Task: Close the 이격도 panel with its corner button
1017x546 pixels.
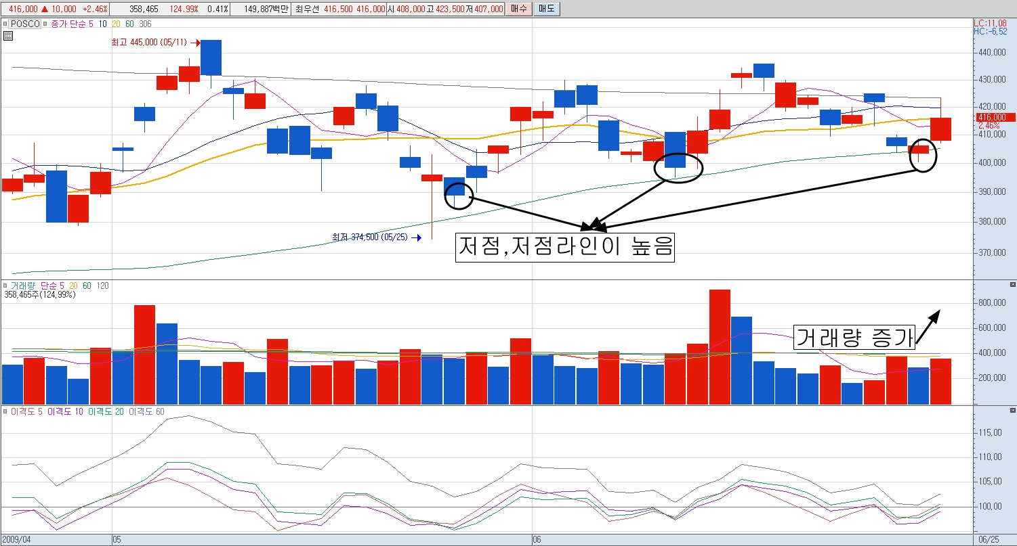Action: click(1013, 411)
